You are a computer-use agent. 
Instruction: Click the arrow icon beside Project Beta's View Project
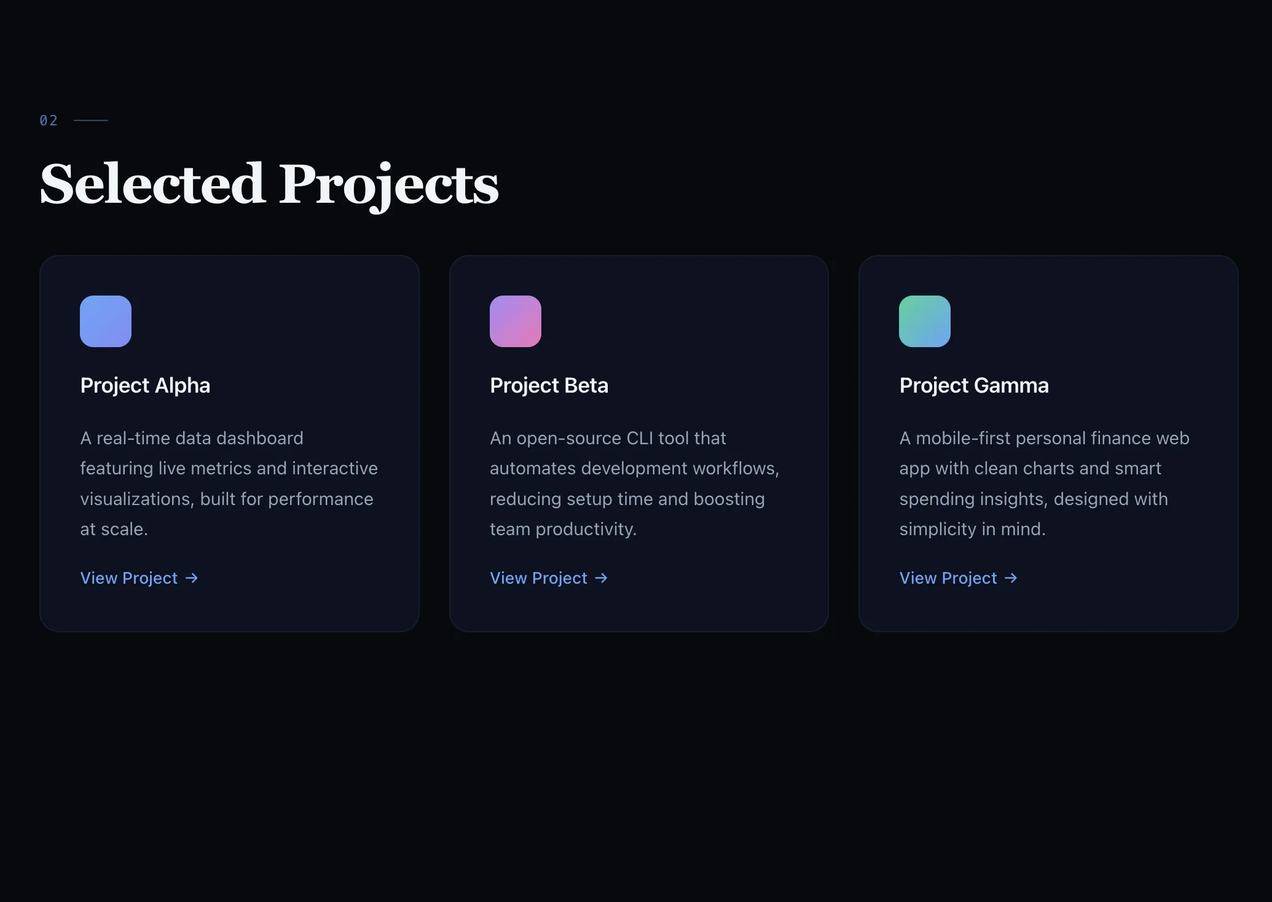(602, 578)
